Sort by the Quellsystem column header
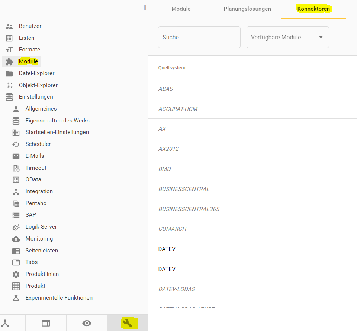 [x=172, y=68]
